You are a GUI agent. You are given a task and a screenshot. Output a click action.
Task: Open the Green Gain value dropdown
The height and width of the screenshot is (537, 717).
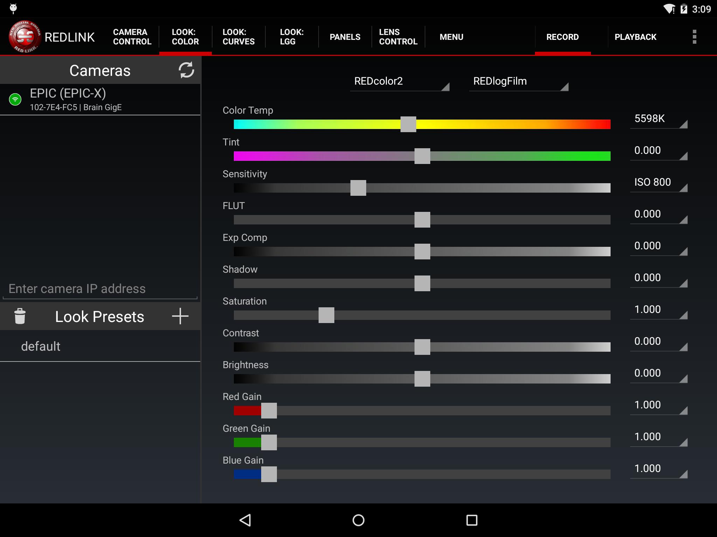659,437
